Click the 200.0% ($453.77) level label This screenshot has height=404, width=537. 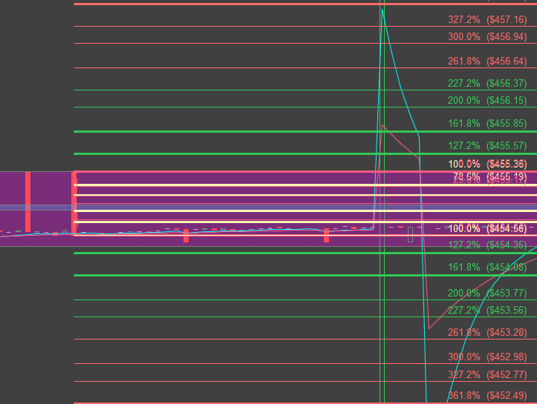(x=485, y=293)
